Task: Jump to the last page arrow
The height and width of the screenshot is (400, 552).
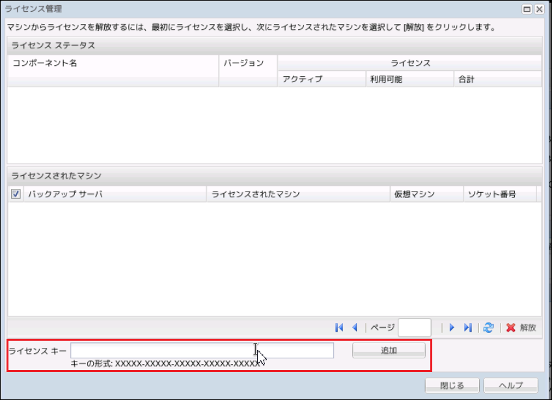Action: tap(467, 328)
